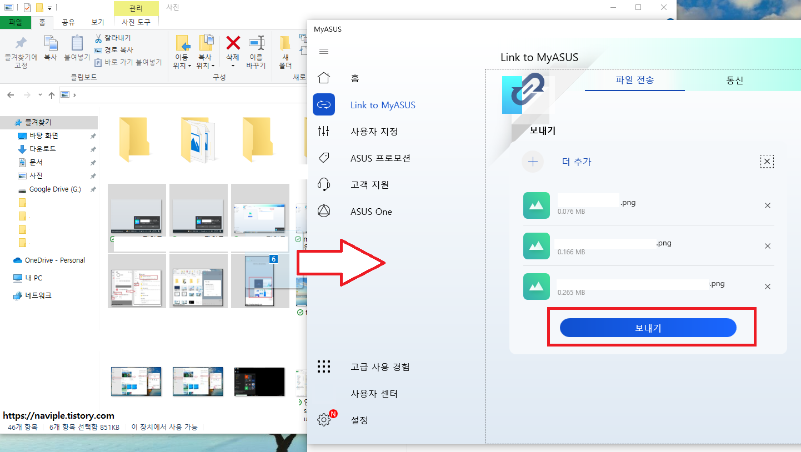Switch to the 파일 전송 tab

pos(635,80)
